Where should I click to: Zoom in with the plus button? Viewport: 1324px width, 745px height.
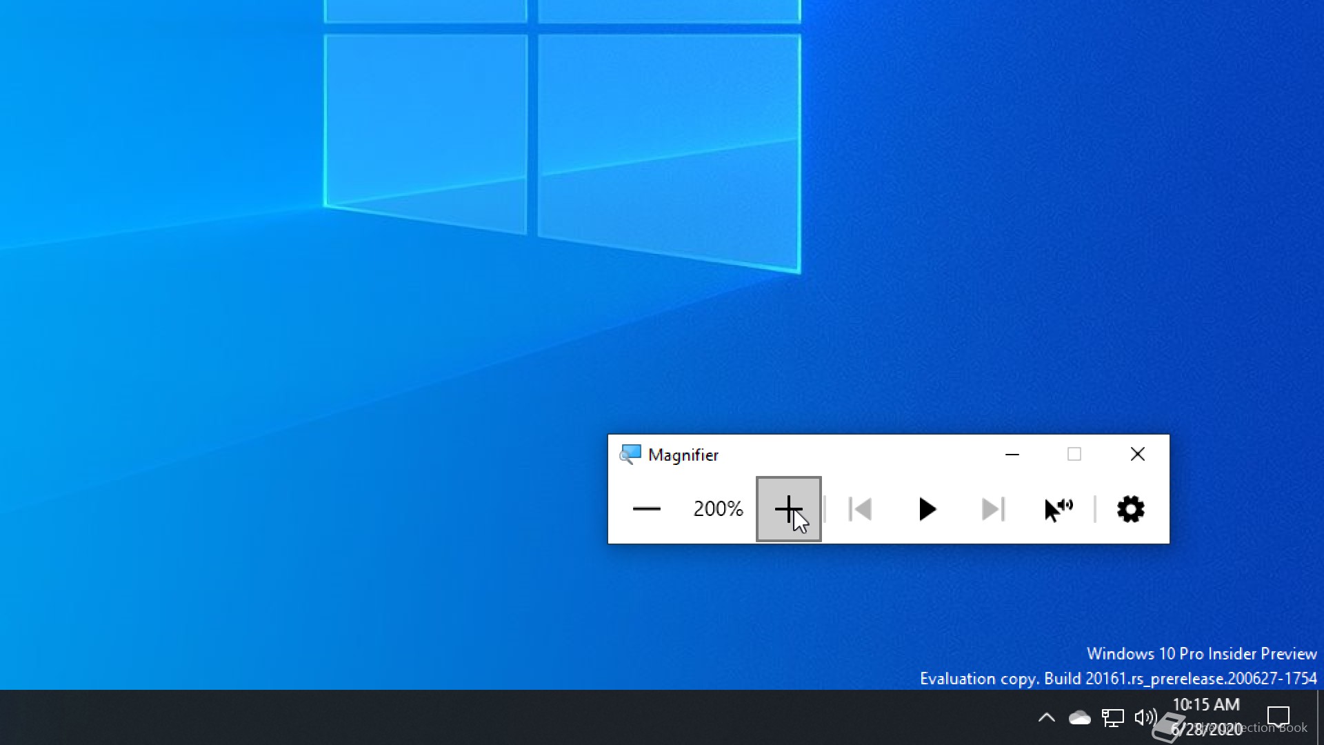[x=788, y=509]
